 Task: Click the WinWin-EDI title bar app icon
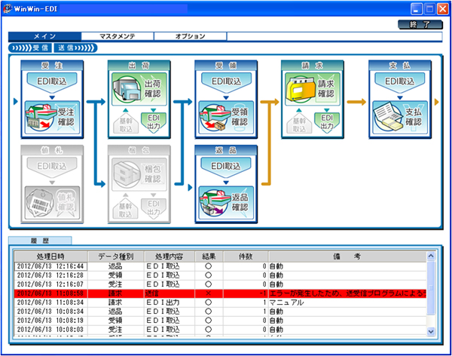pyautogui.click(x=8, y=8)
